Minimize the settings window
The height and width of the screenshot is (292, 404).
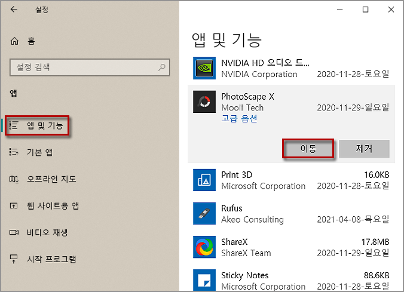click(340, 10)
